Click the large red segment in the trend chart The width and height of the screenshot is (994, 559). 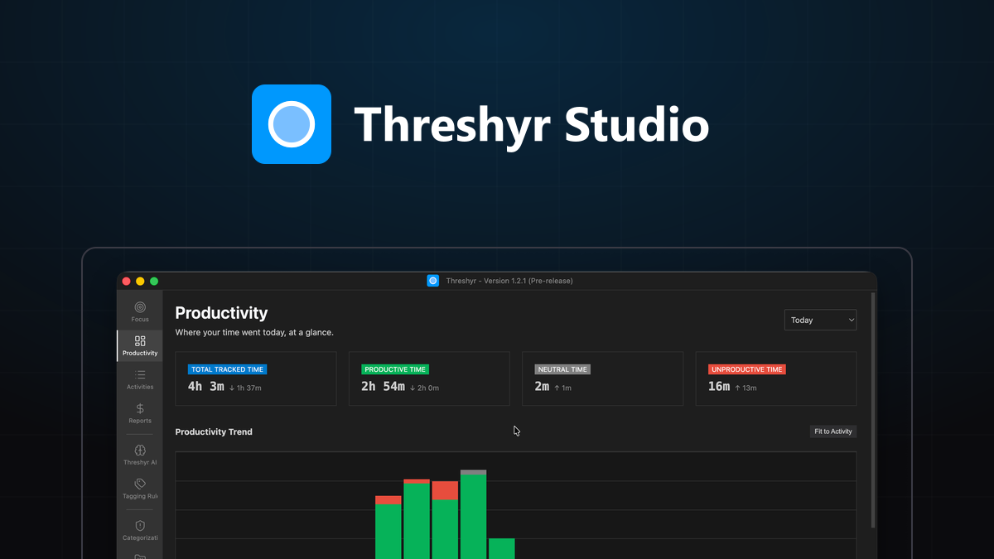pos(445,490)
